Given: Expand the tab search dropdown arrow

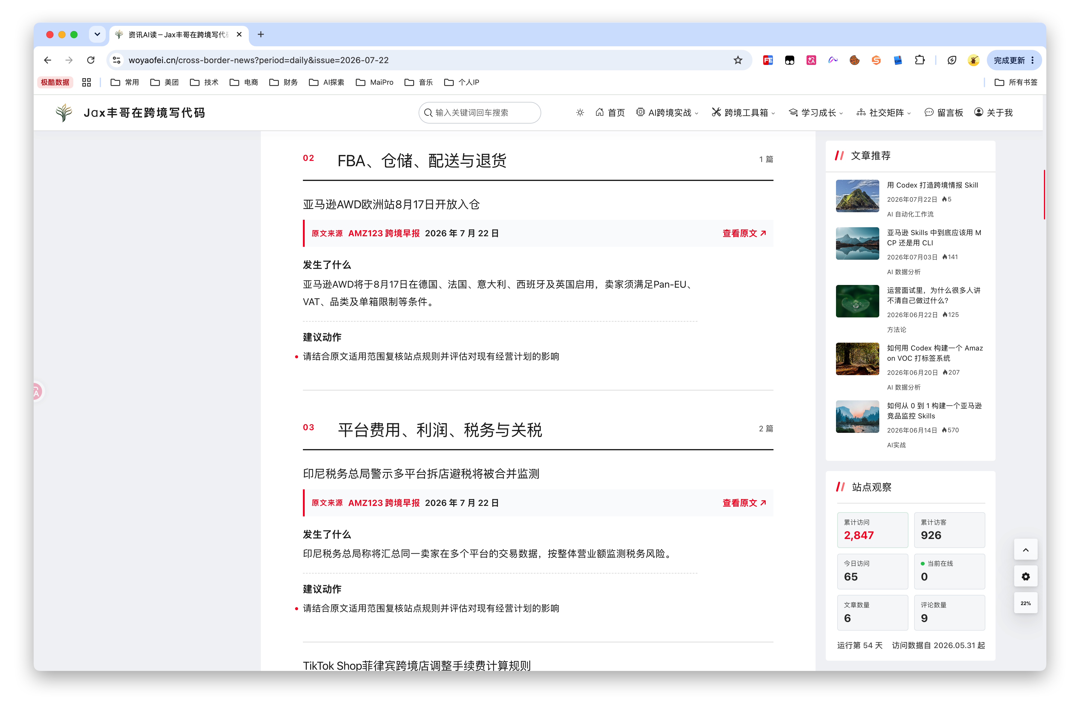Looking at the screenshot, I should tap(97, 35).
